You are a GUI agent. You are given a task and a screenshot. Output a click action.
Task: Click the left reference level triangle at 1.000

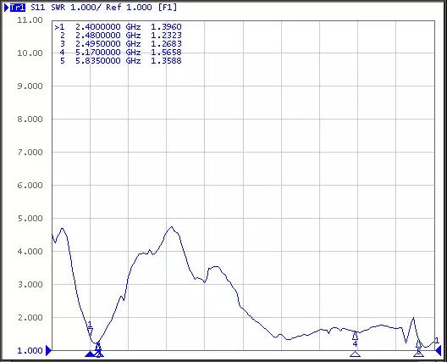coord(49,350)
